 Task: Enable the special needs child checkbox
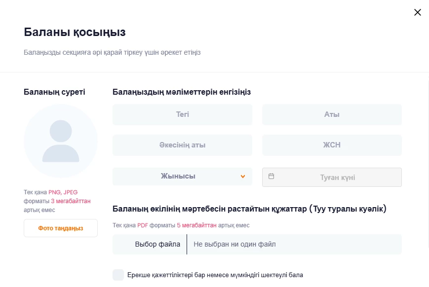click(118, 275)
